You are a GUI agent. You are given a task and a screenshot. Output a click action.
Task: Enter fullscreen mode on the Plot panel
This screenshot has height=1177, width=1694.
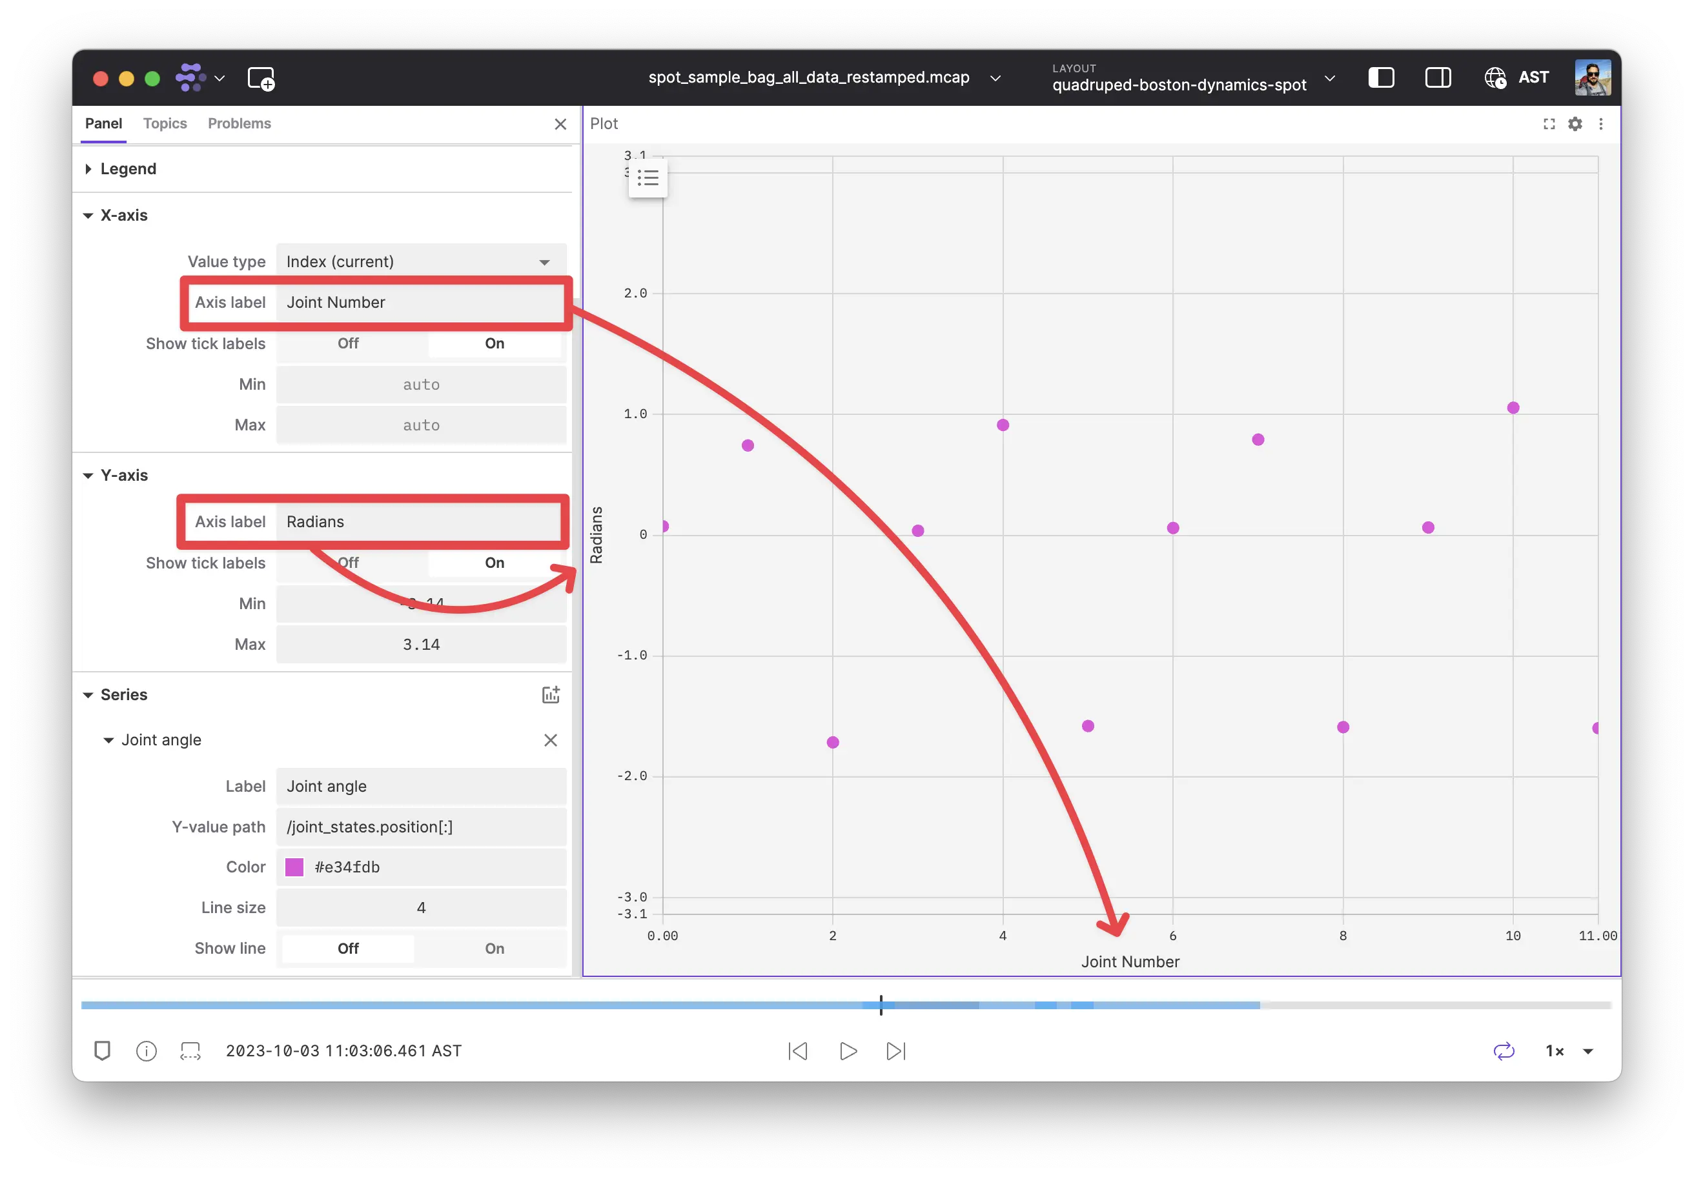[1549, 123]
